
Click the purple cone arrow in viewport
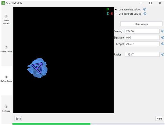(x=38, y=68)
